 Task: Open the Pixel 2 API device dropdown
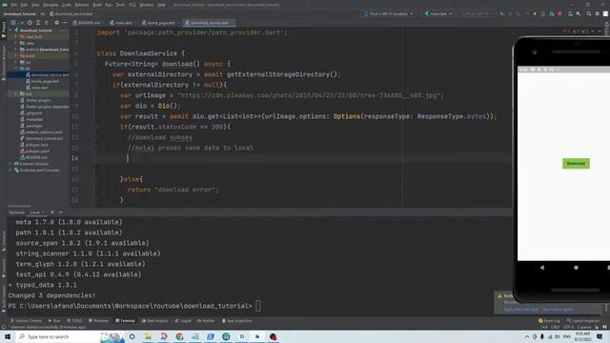click(x=389, y=13)
